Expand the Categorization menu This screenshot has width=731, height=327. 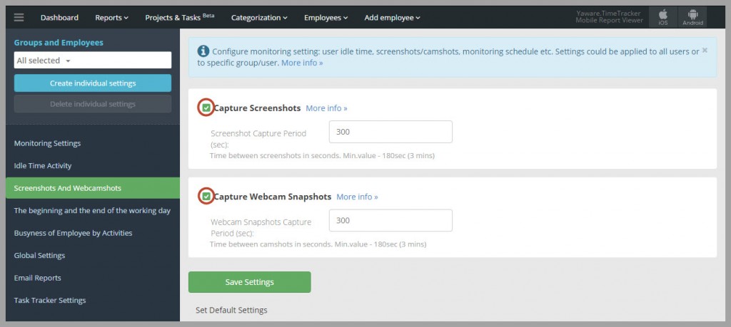[259, 18]
